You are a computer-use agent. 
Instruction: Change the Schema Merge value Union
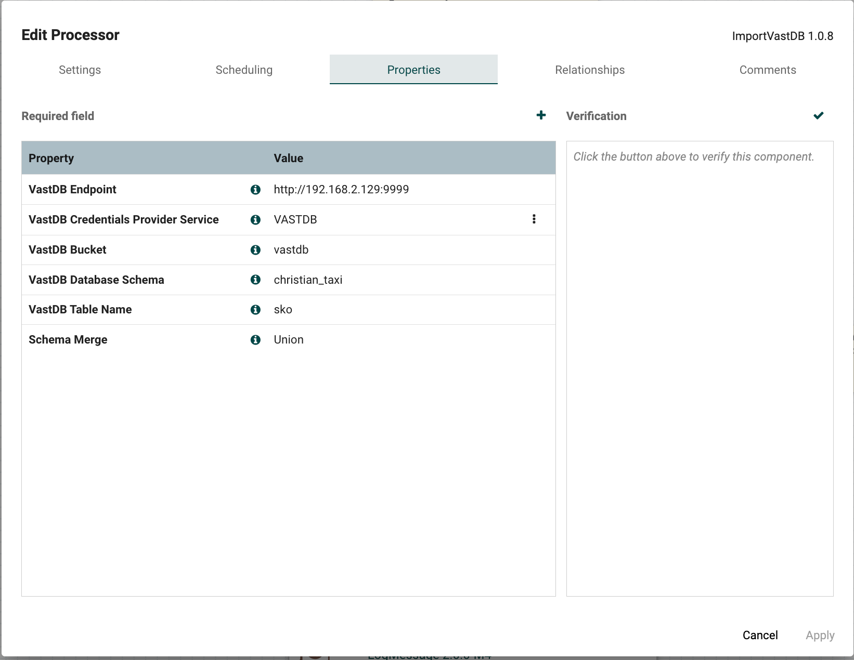pyautogui.click(x=289, y=340)
